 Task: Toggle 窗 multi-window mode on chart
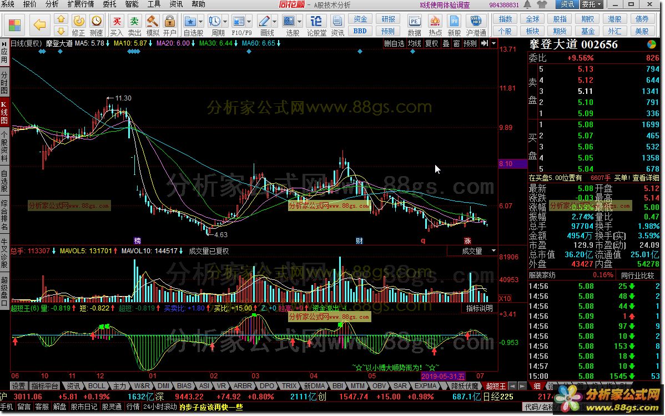coord(456,43)
